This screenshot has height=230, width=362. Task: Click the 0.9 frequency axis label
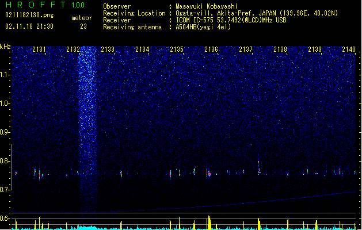[5, 132]
